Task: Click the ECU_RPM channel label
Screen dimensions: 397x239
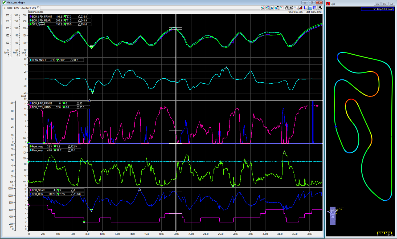Action: tap(38, 194)
